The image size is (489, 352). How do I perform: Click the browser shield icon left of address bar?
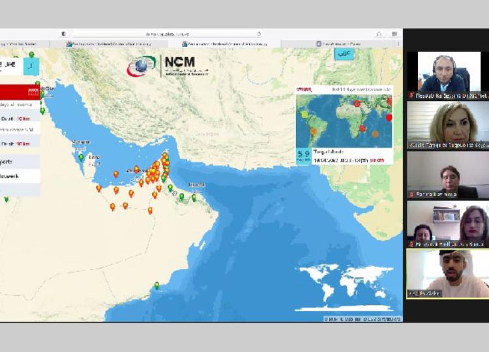(x=63, y=34)
